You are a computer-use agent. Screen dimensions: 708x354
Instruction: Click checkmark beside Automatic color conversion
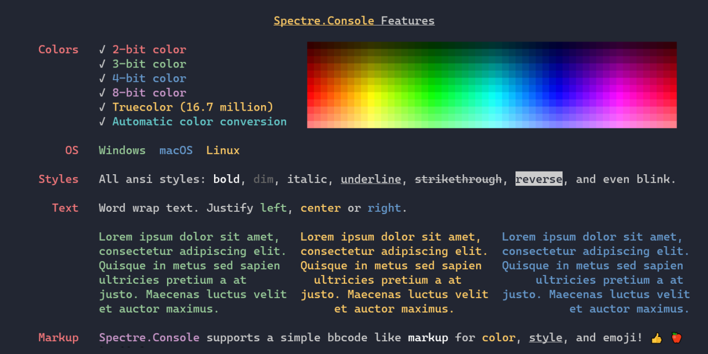(102, 122)
